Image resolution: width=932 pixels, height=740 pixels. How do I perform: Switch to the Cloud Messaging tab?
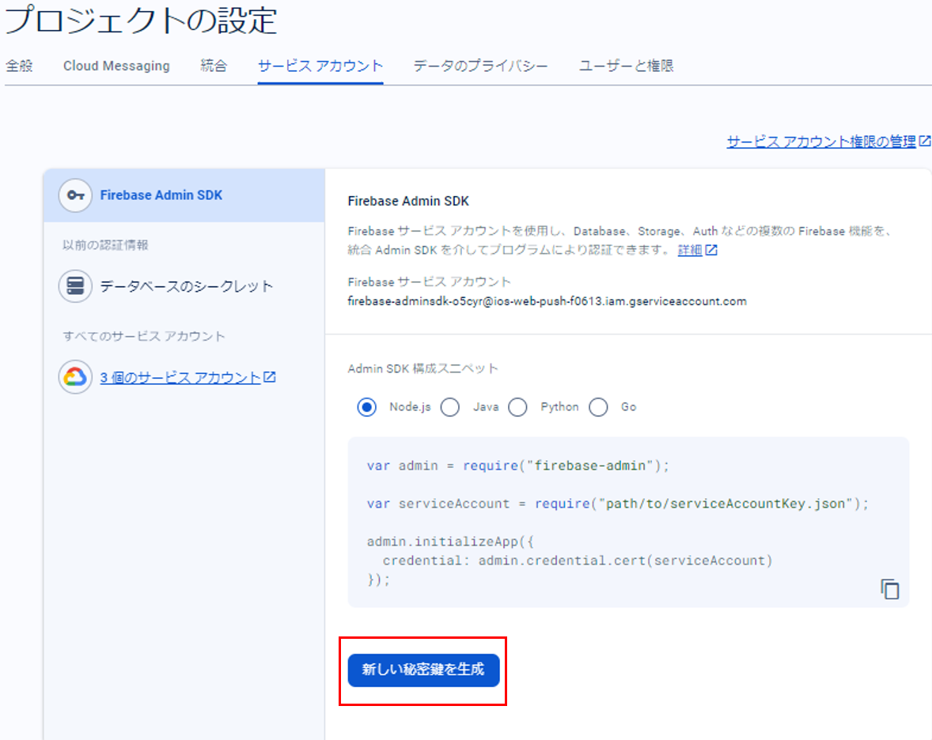point(116,66)
